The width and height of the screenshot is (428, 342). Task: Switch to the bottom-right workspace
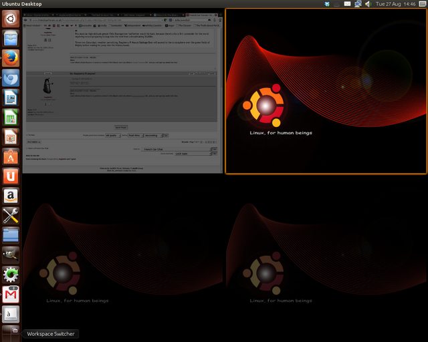326,259
